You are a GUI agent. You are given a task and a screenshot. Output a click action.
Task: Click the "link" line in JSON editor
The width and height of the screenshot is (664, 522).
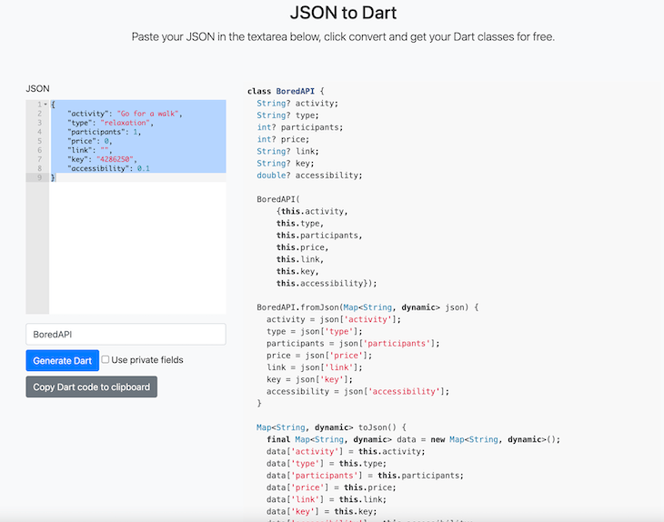pos(90,150)
